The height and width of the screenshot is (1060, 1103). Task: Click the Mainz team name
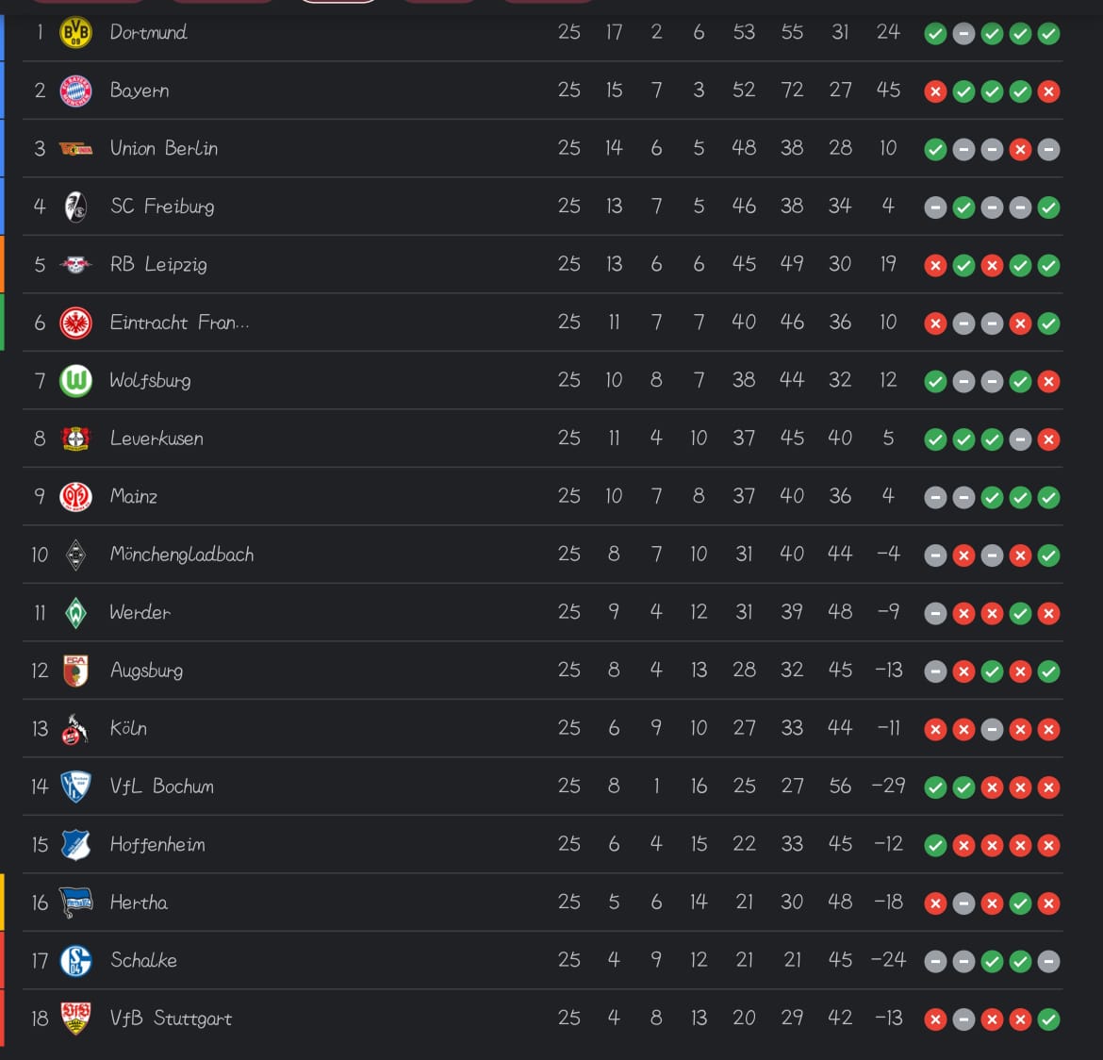pos(134,496)
